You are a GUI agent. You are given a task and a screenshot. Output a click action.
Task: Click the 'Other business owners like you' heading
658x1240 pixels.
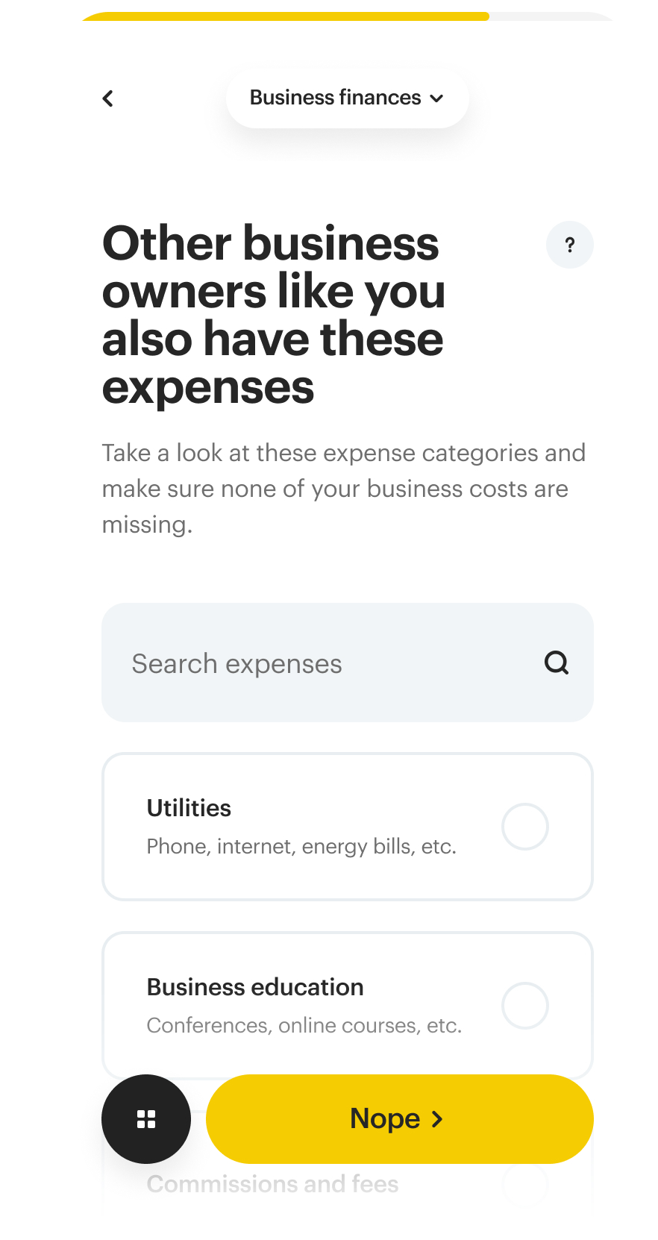pyautogui.click(x=274, y=315)
